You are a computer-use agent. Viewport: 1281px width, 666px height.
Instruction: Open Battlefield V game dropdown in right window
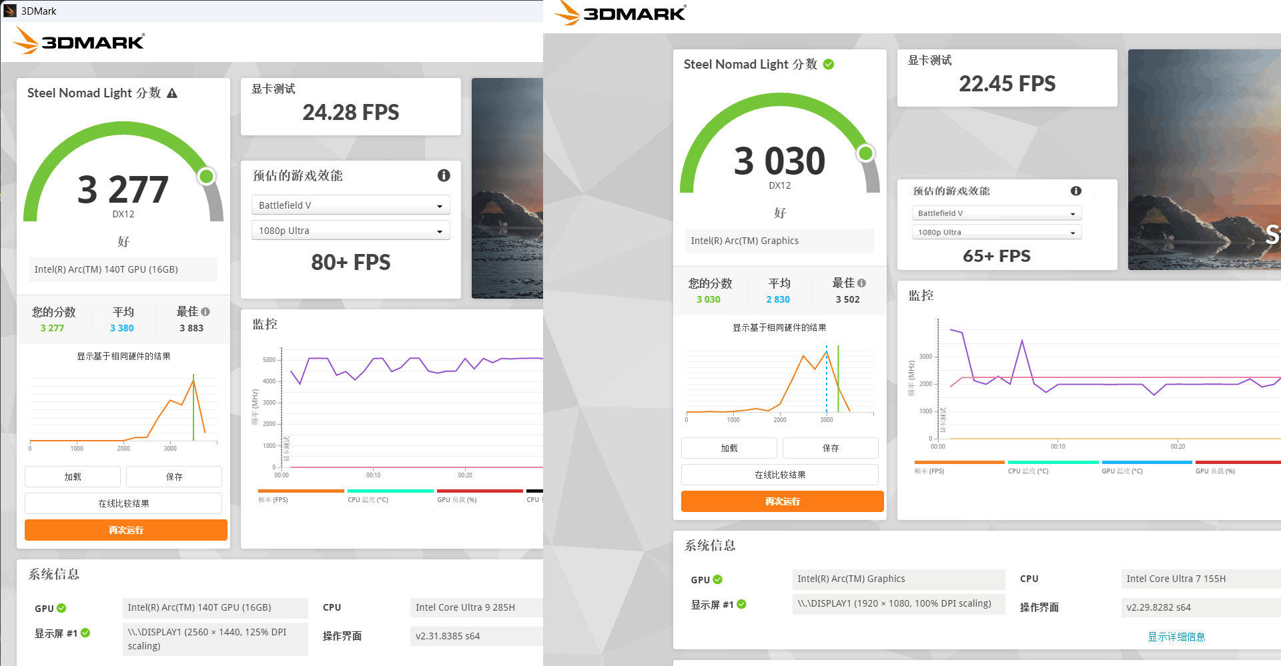[x=997, y=213]
